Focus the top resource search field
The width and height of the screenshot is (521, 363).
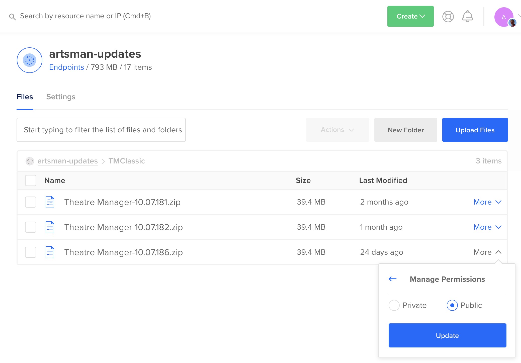pos(85,16)
